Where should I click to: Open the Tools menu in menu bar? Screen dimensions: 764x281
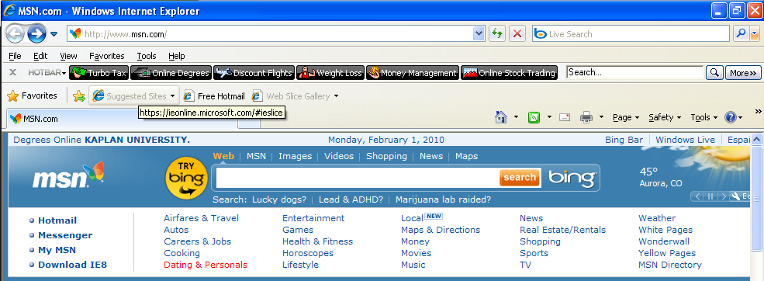pos(147,56)
